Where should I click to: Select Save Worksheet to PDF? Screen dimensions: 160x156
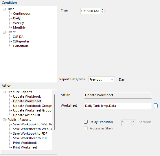30,138
